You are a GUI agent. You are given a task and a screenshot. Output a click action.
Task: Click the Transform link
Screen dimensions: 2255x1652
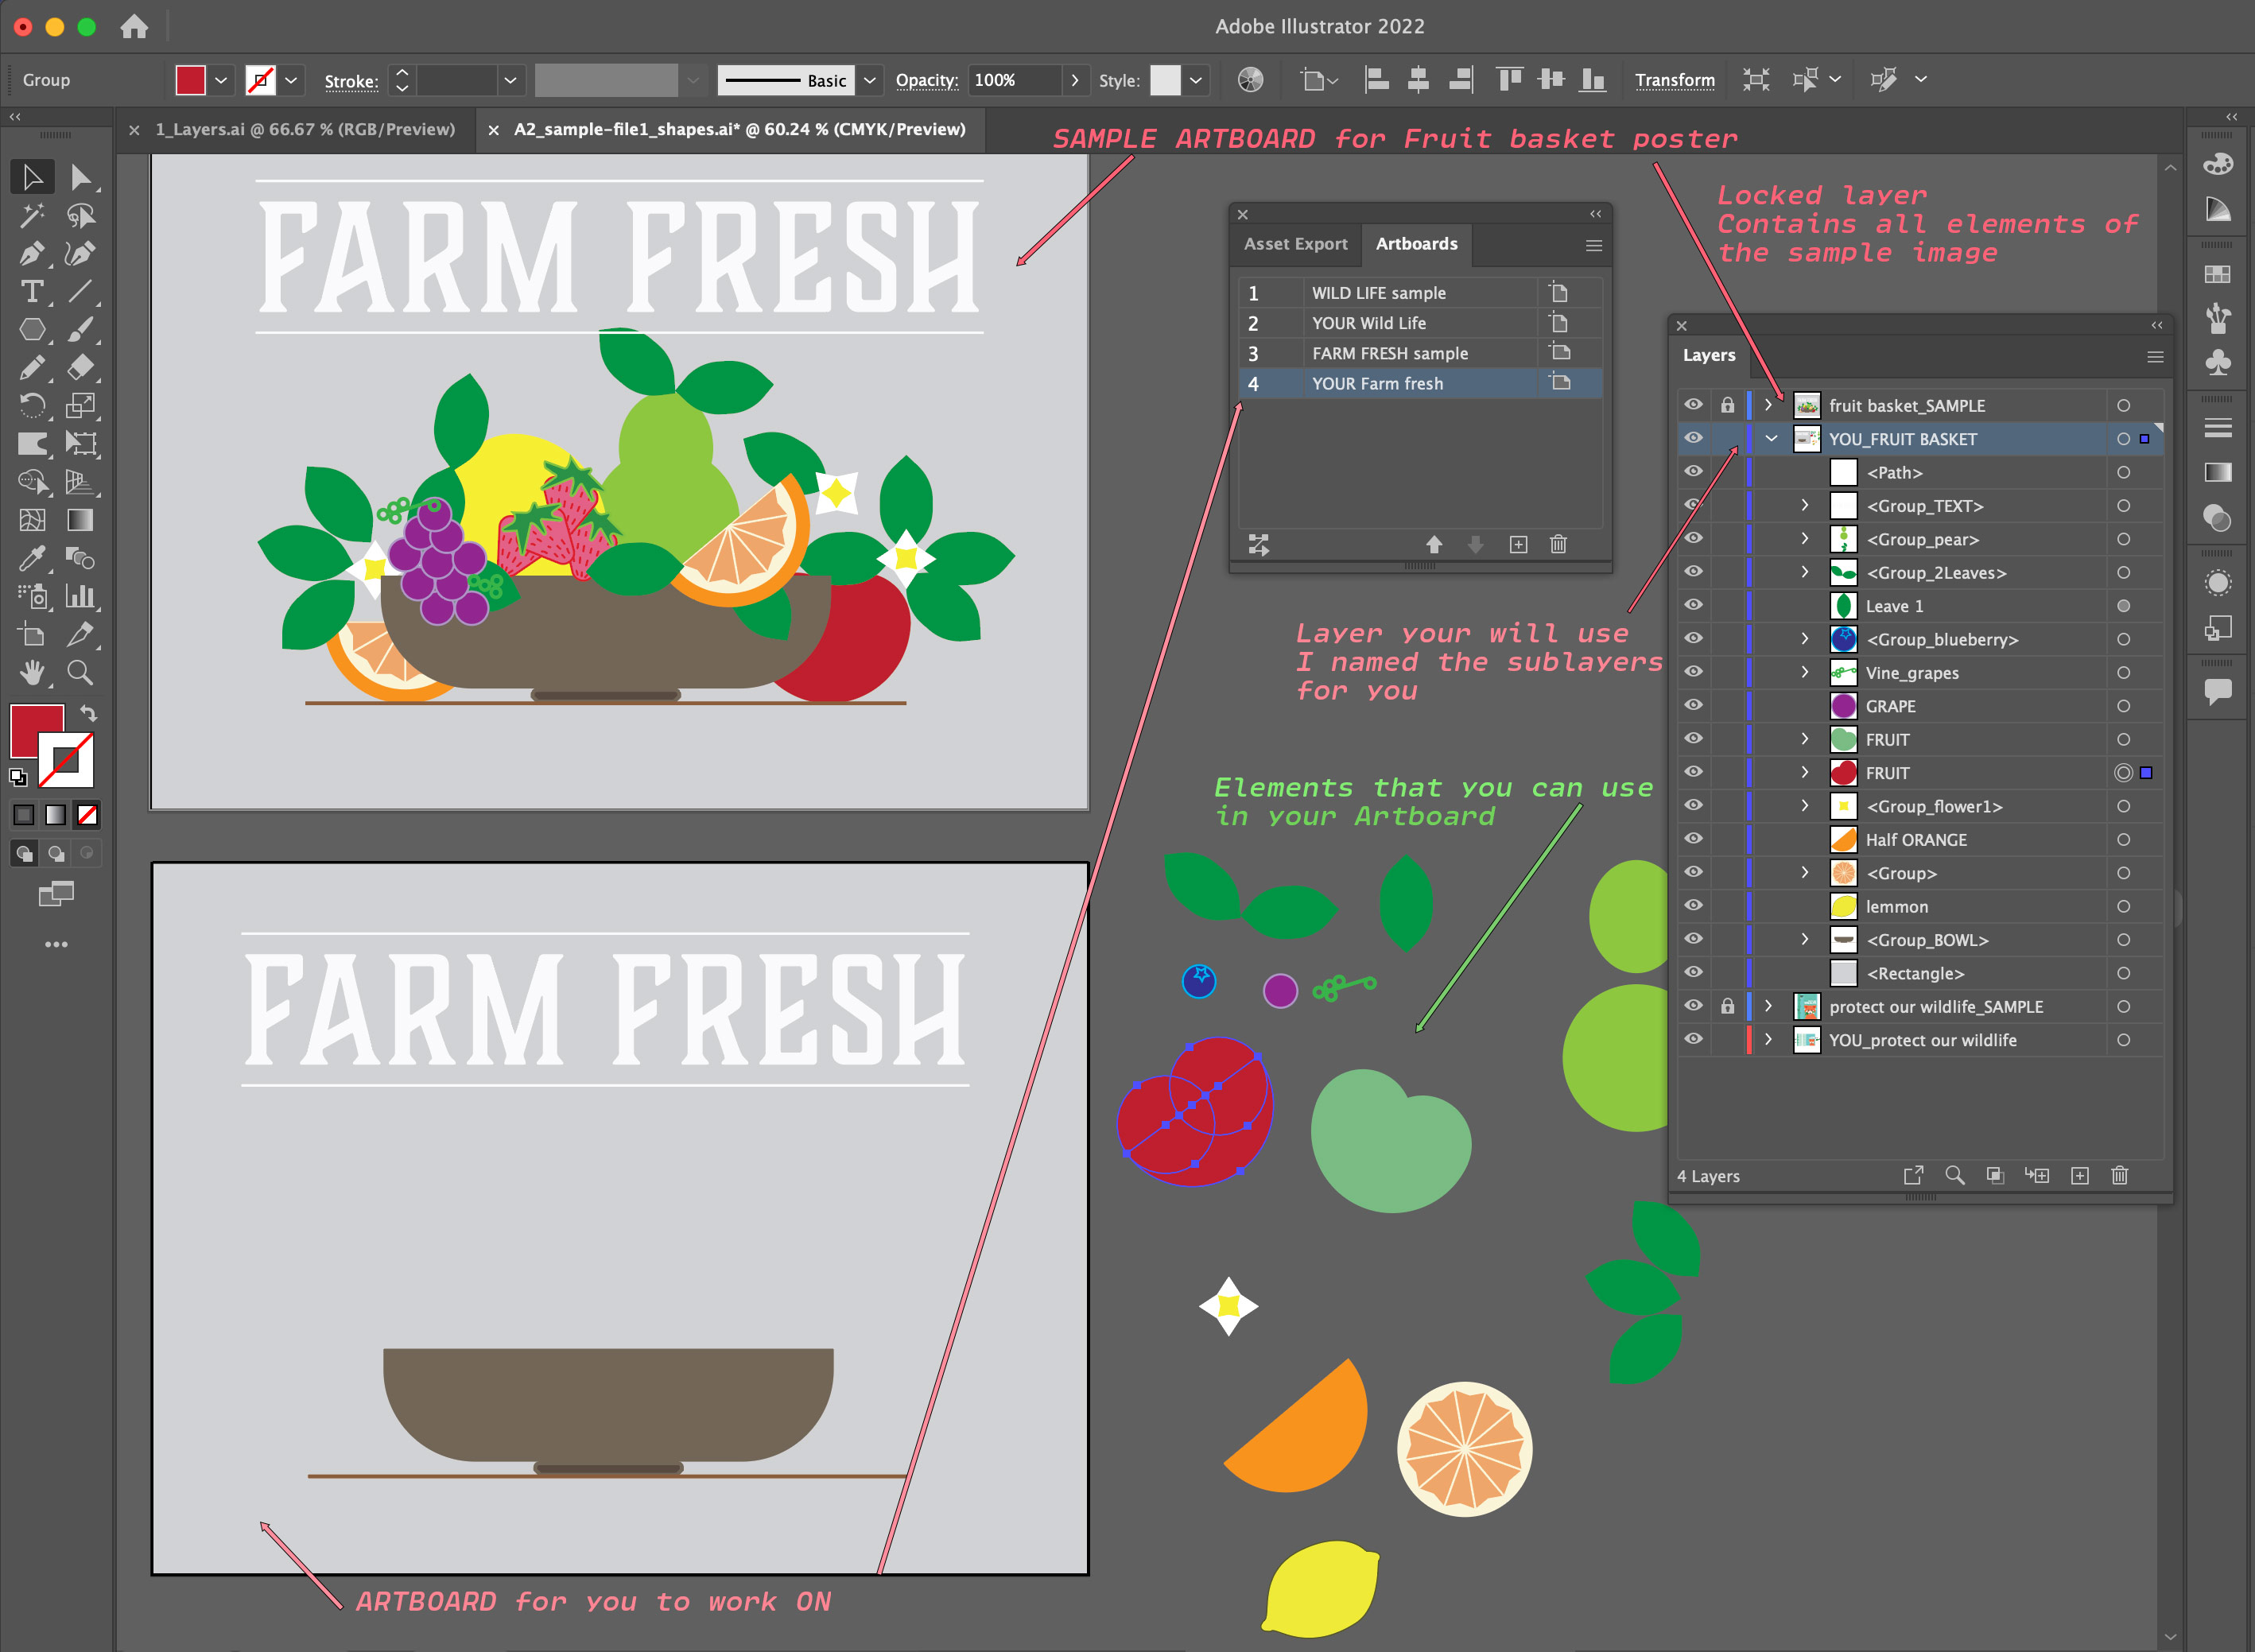tap(1674, 80)
